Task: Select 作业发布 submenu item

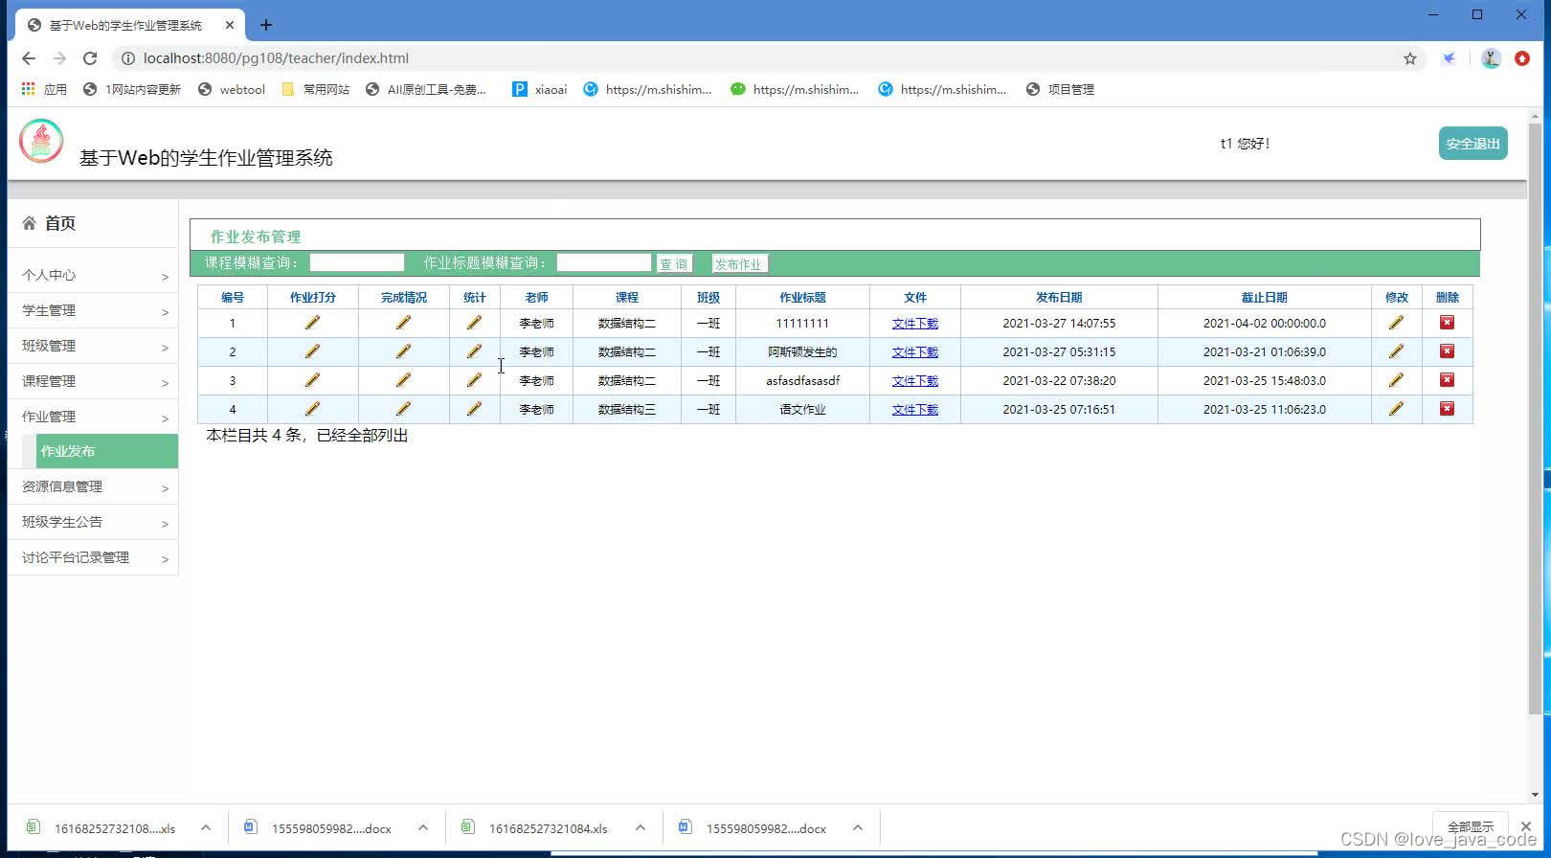Action: click(x=107, y=451)
